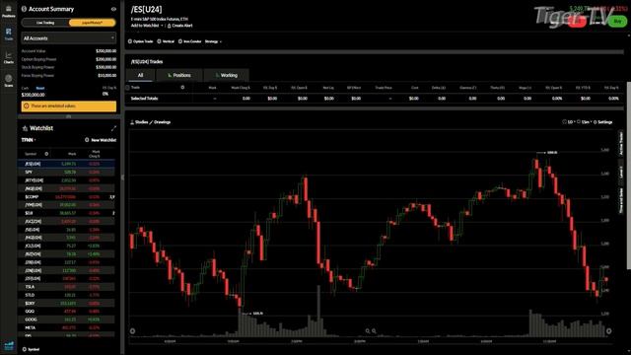The width and height of the screenshot is (631, 355).
Task: Click the red Sell button
Action: pos(577,22)
